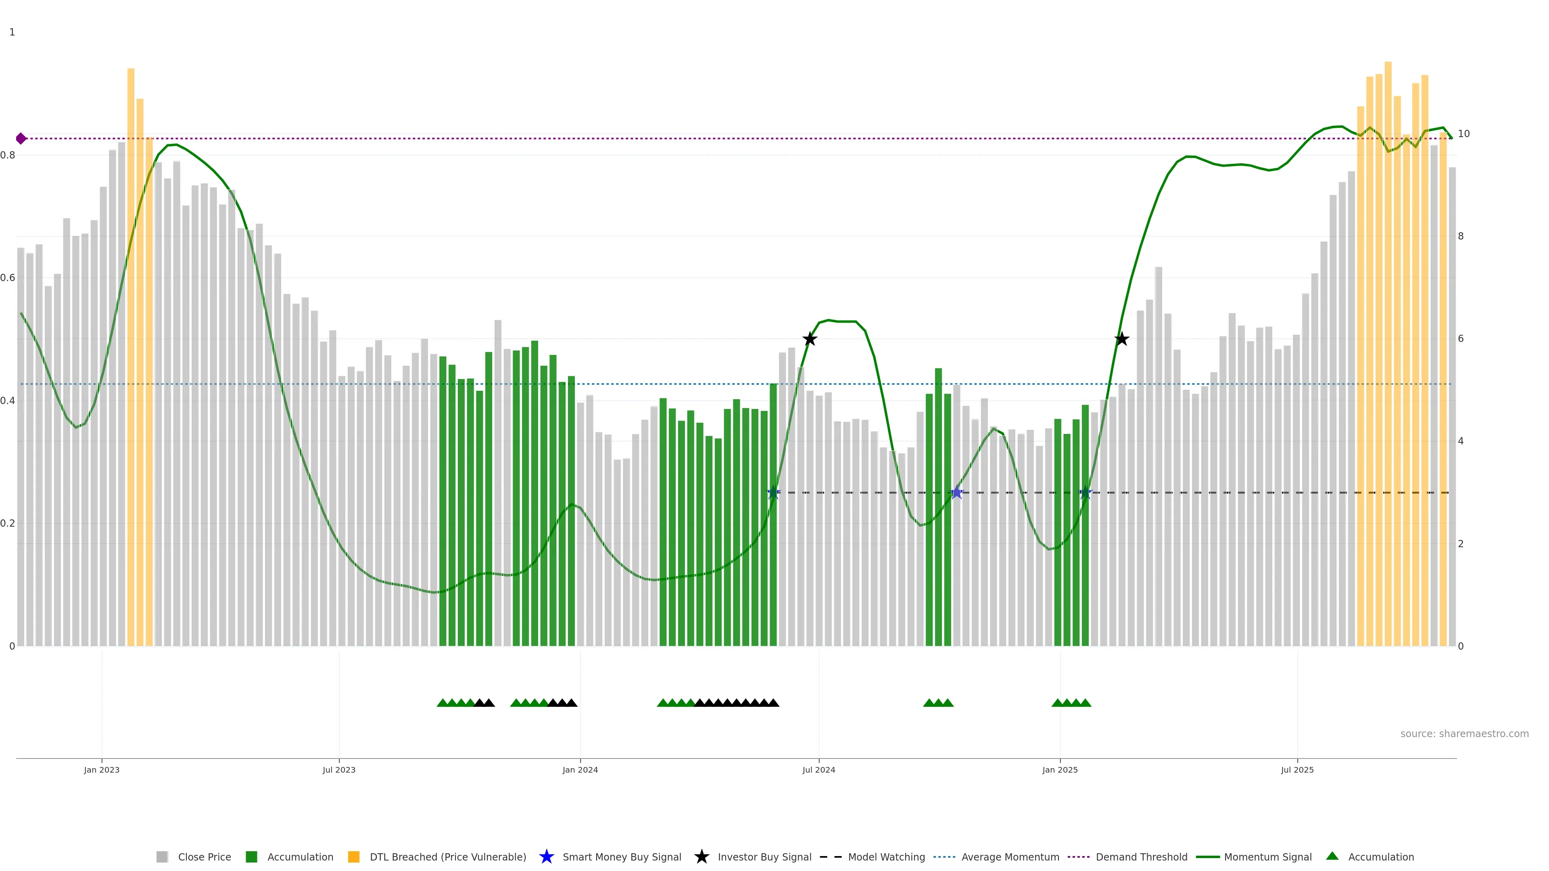Click the Jul 2025 axis label

[x=1297, y=770]
